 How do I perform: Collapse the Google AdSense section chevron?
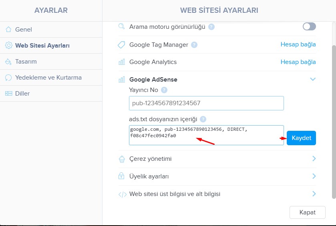[313, 79]
